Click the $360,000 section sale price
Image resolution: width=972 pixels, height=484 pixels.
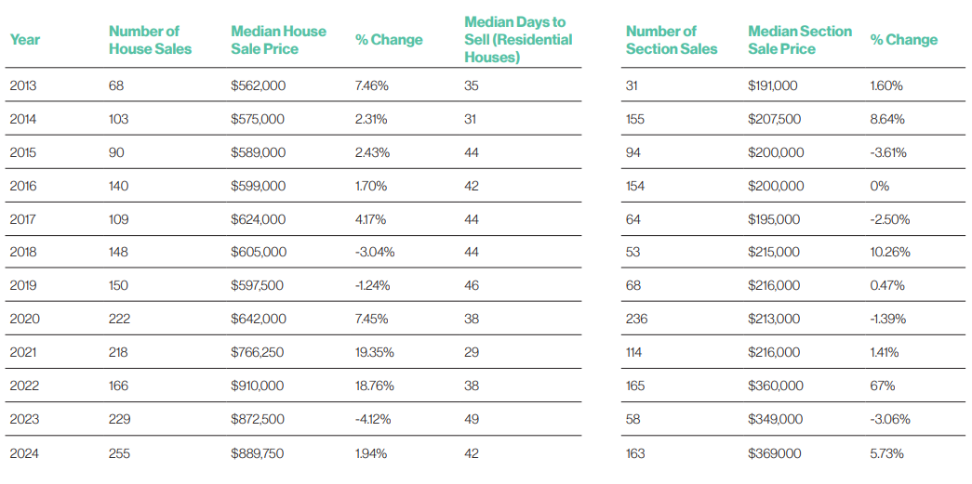(x=776, y=386)
